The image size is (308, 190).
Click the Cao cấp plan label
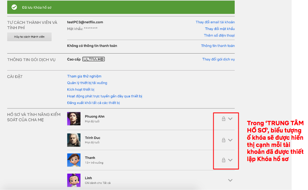(x=74, y=59)
